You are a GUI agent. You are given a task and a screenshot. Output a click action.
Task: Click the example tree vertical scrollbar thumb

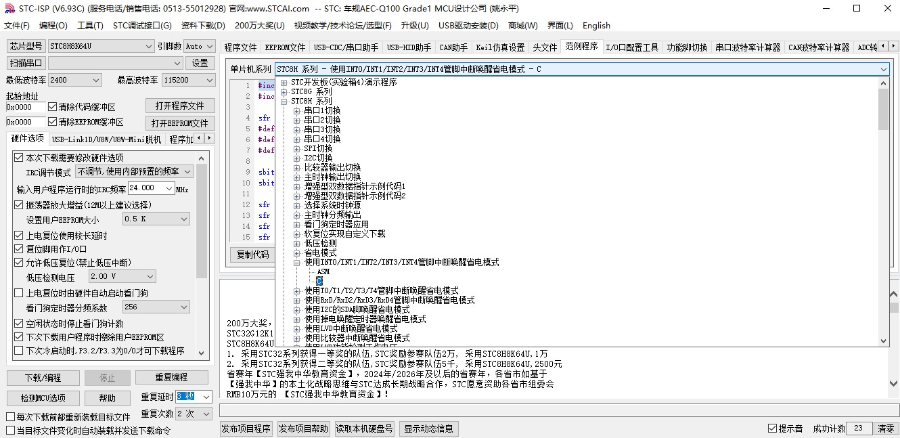pos(884,109)
